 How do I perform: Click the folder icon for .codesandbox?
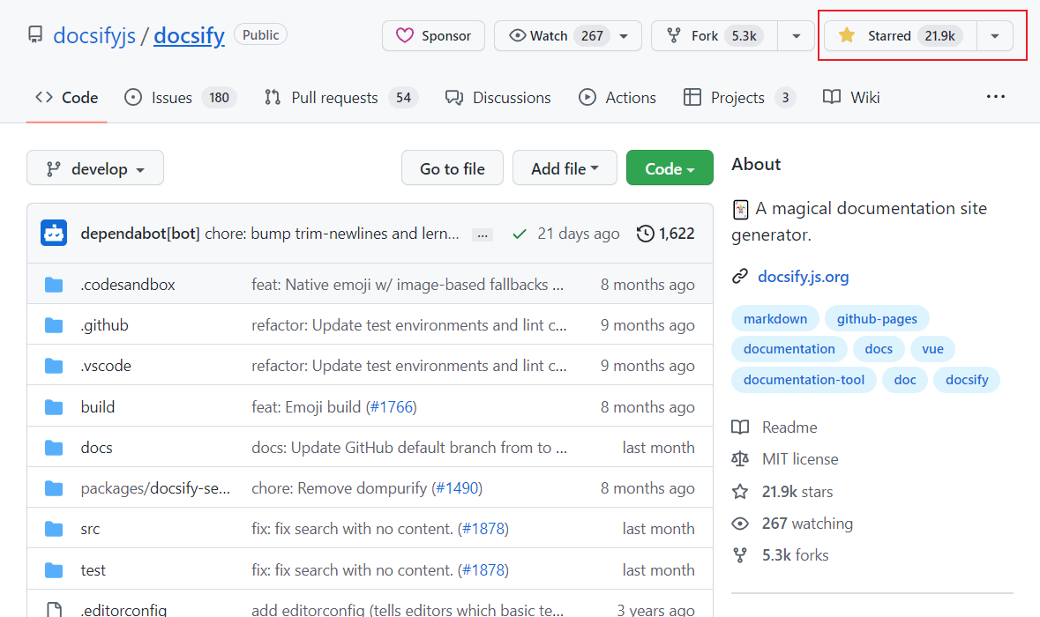(54, 285)
